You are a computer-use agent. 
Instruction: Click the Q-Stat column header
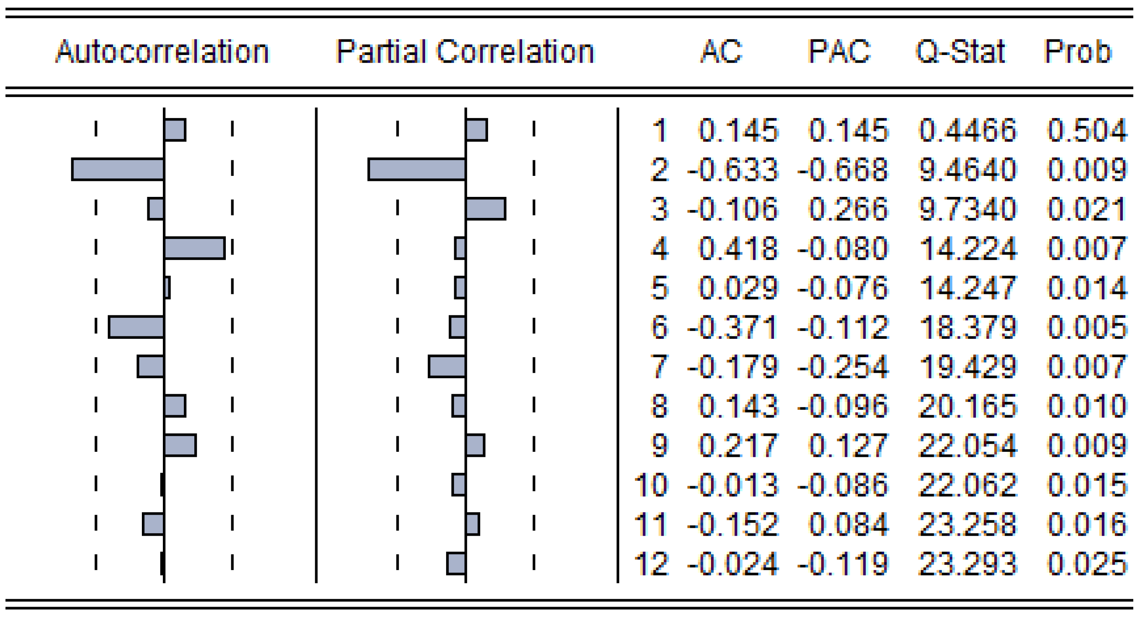(960, 52)
